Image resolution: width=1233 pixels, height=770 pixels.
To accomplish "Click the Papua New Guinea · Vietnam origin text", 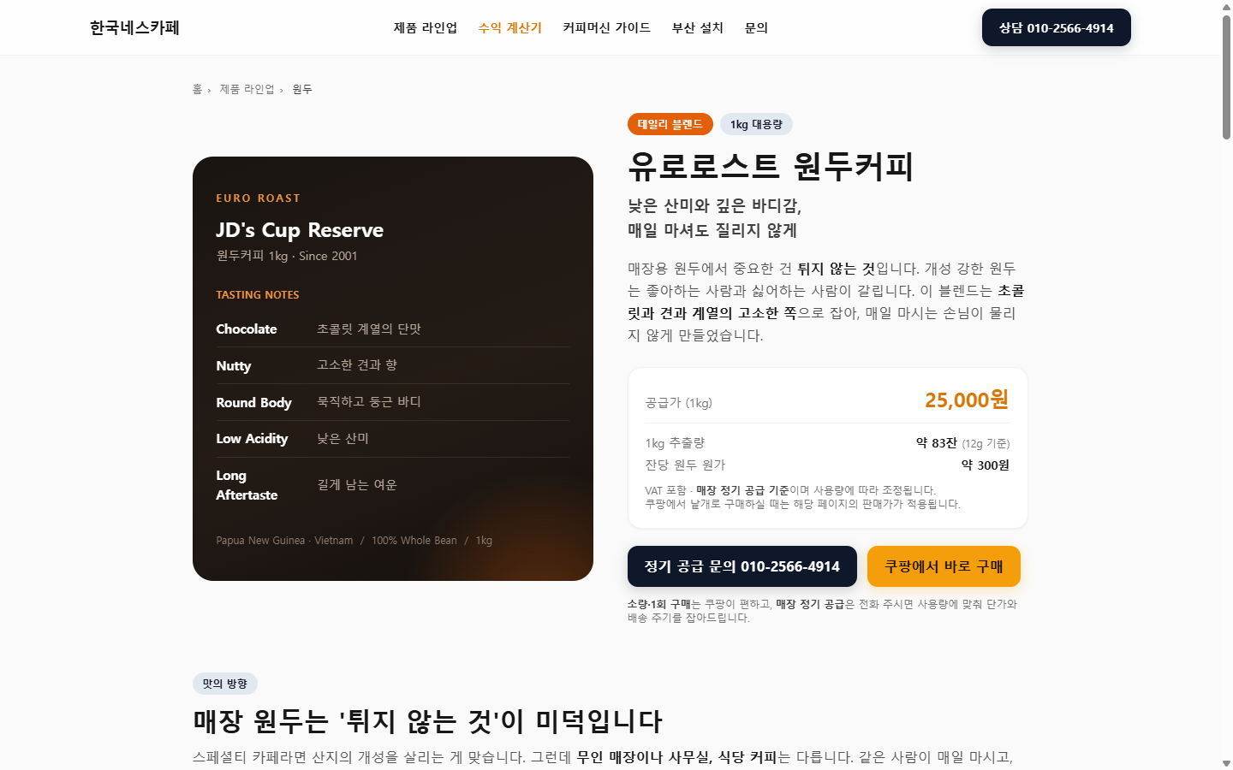I will [284, 541].
